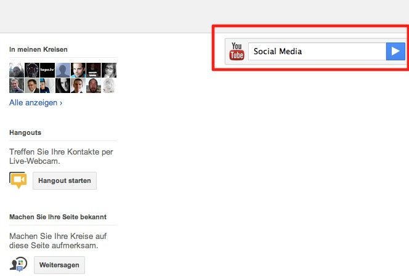Open the faded pale sketch avatar thumbnail
This screenshot has width=409, height=279.
[x=109, y=86]
